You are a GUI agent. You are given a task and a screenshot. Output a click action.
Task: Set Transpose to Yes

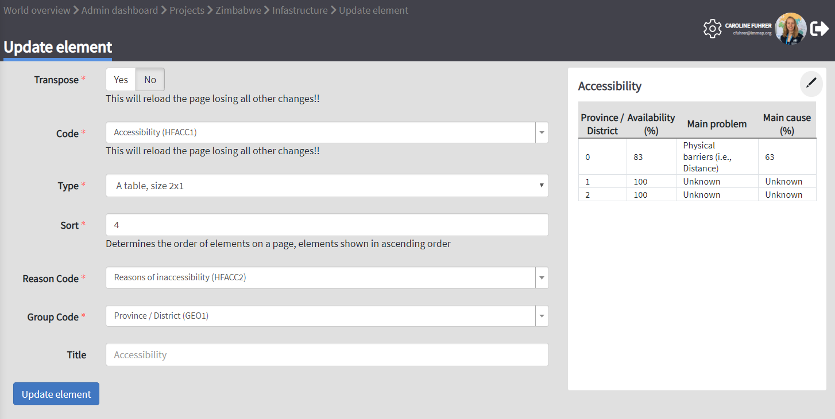121,80
